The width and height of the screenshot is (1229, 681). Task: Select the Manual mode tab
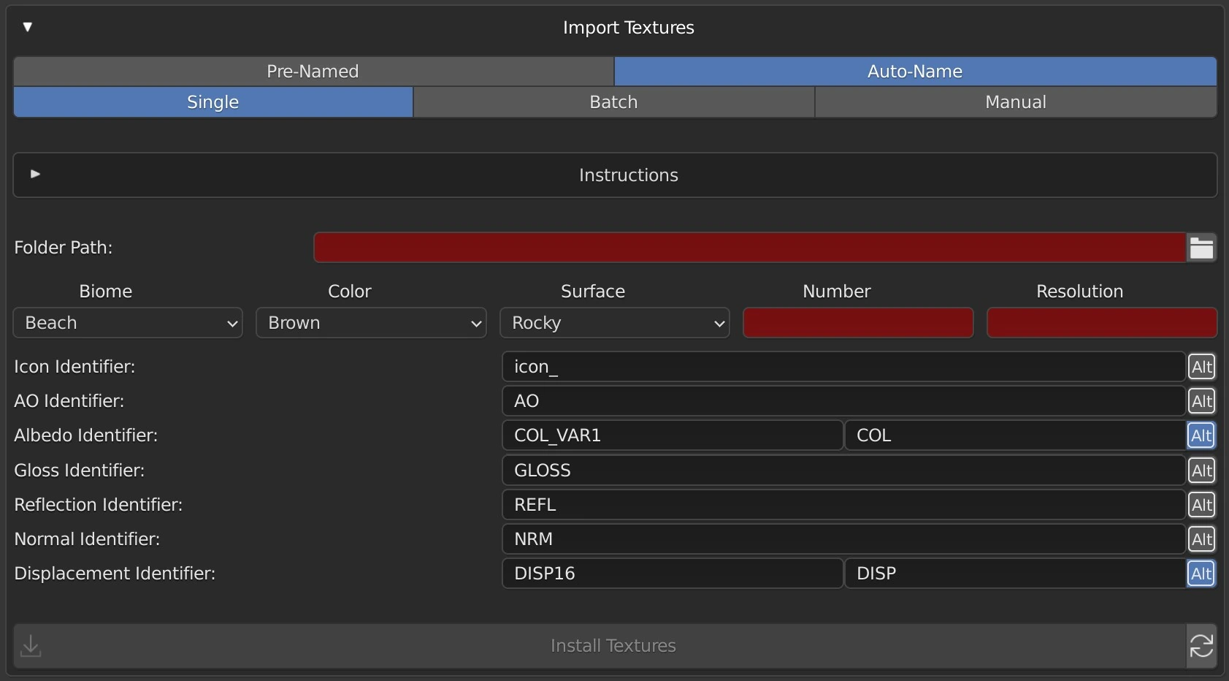point(1015,102)
